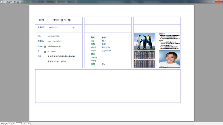Click the 生年月日 label
This screenshot has height=125, width=223.
tap(41, 27)
